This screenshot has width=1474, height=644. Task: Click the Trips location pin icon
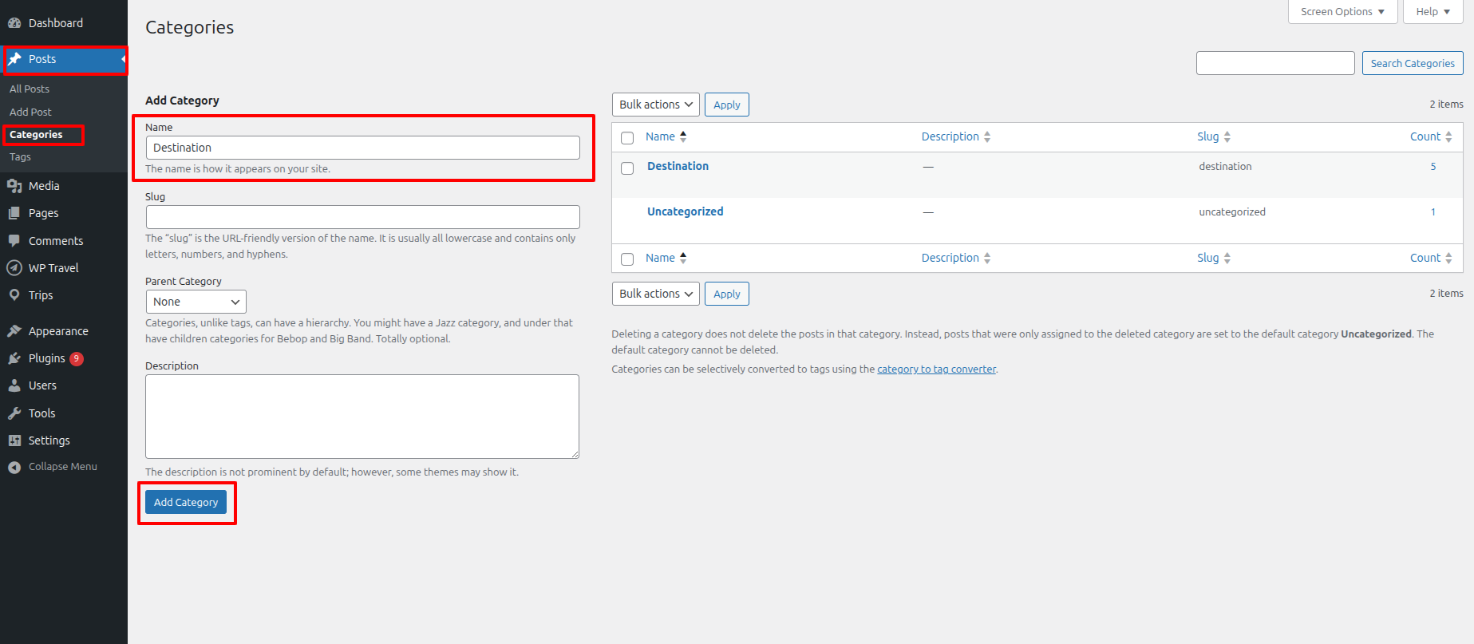pyautogui.click(x=14, y=295)
